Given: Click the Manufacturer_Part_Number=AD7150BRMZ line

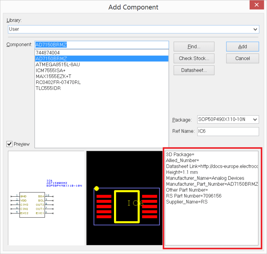Looking at the screenshot, I should coord(212,184).
